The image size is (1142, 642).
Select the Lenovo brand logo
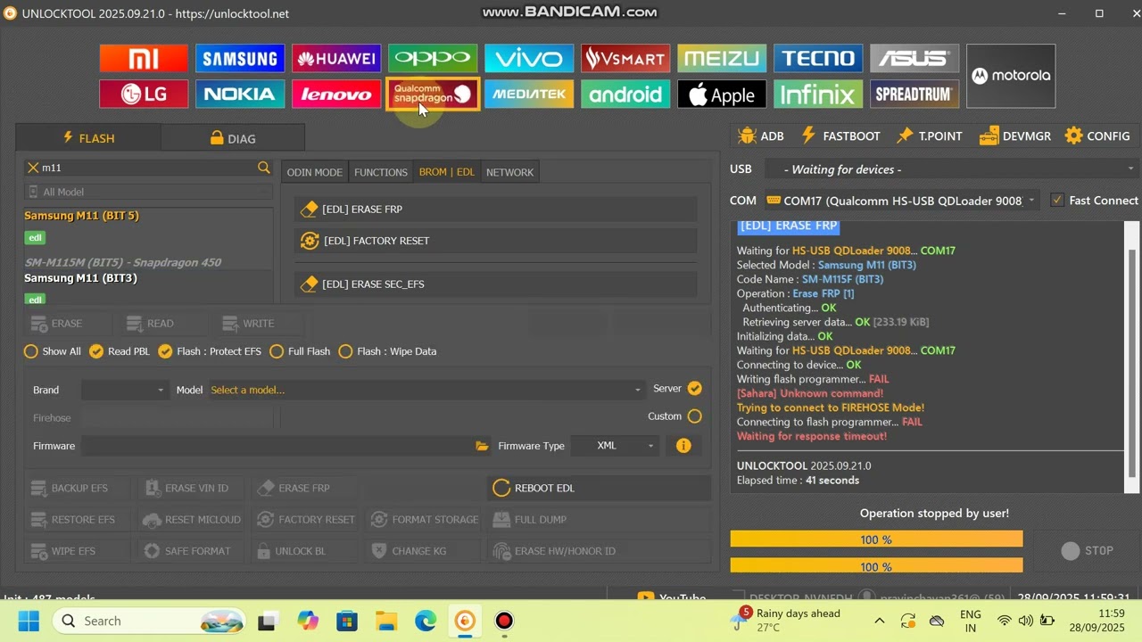[336, 94]
